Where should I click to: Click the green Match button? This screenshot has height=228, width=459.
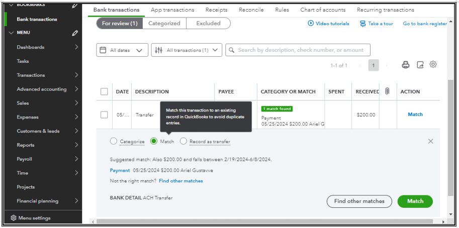(415, 201)
